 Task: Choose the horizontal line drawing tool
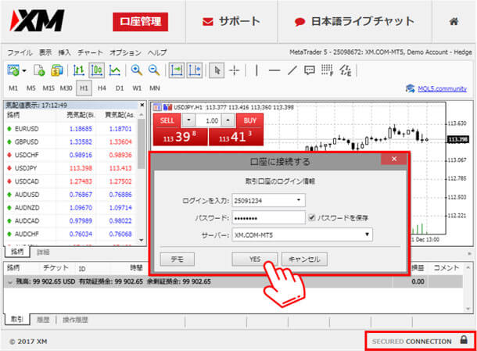(274, 70)
